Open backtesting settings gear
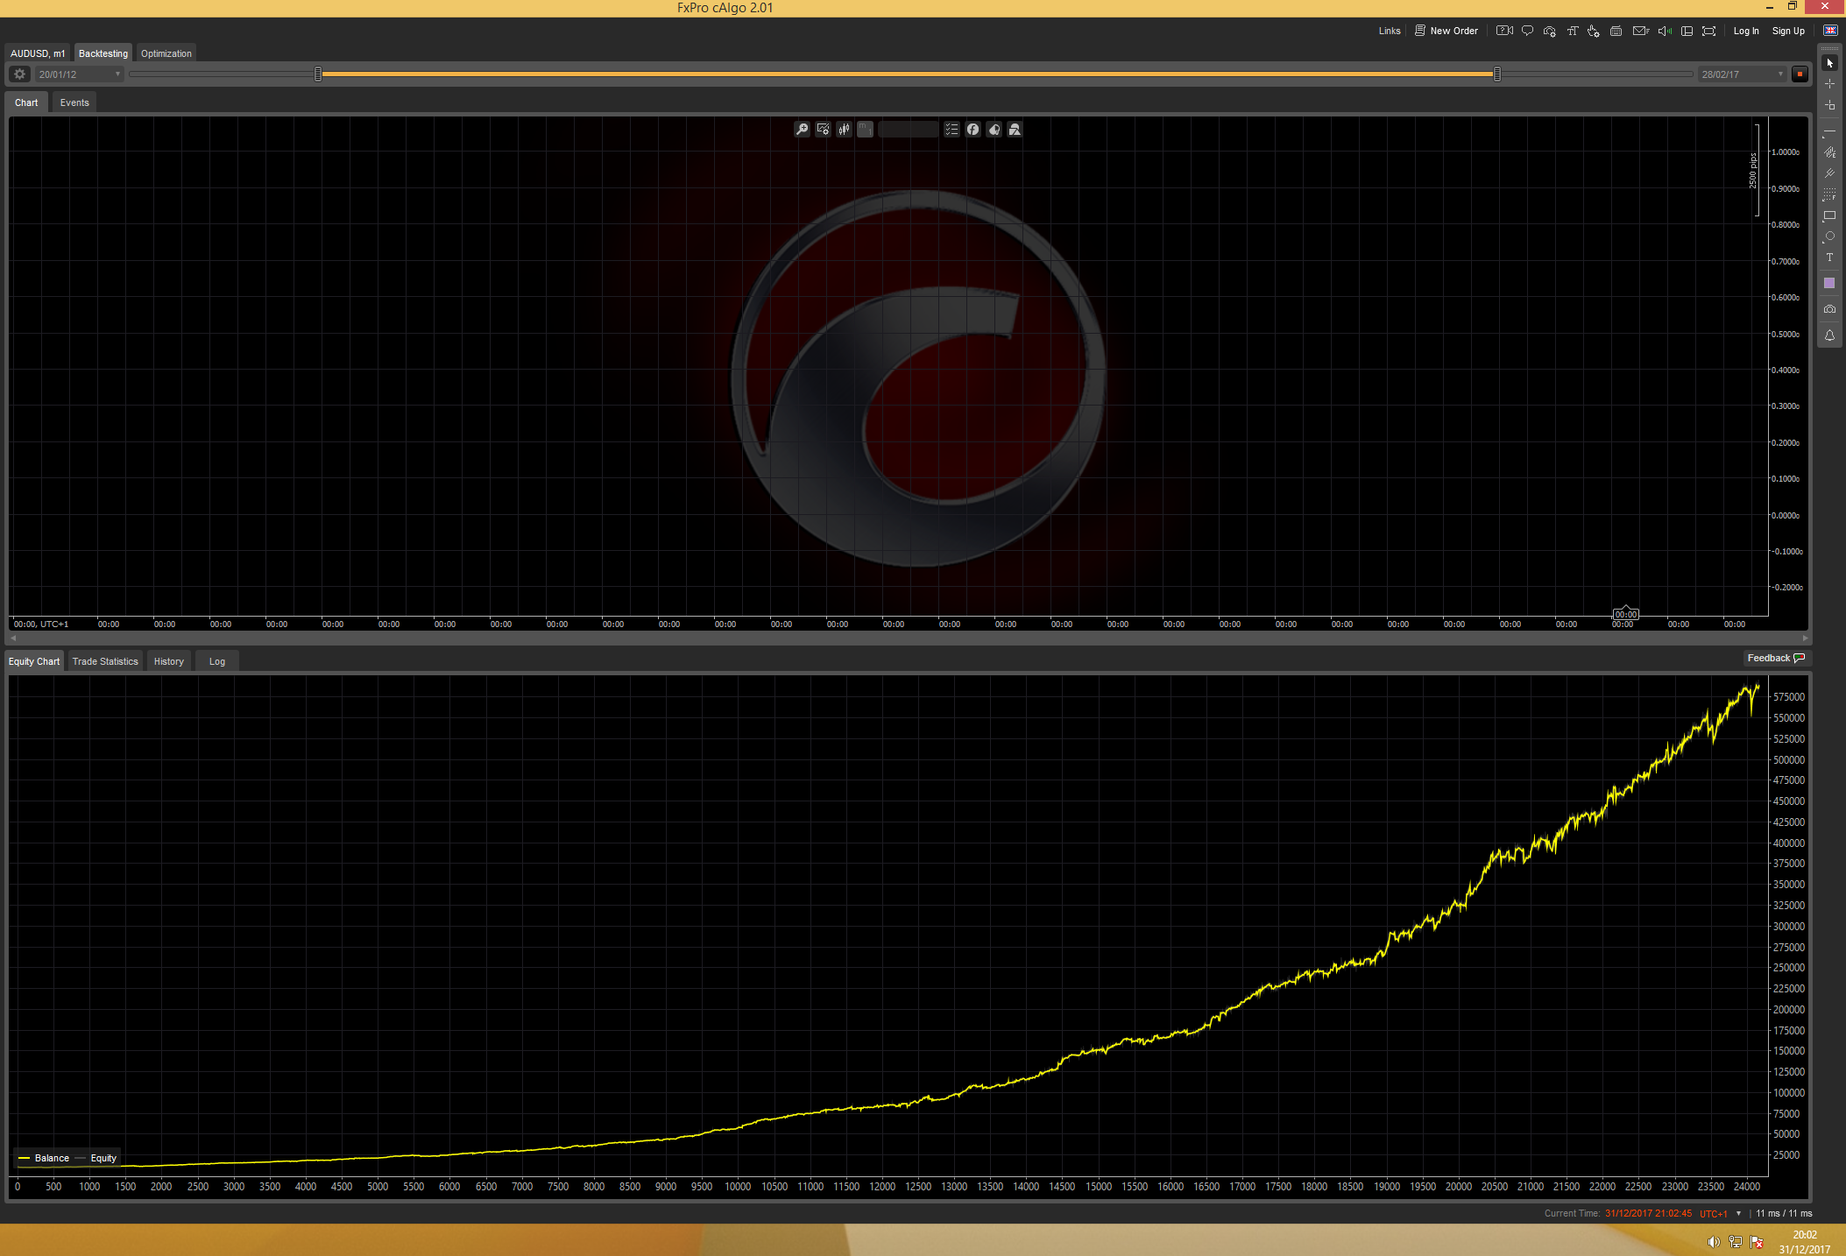 19,74
